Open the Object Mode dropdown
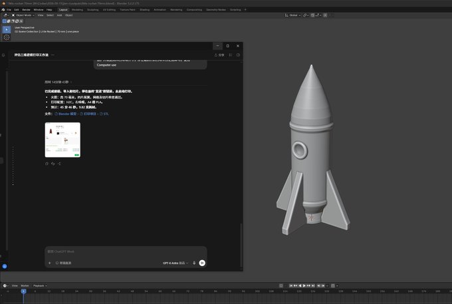 [23, 15]
